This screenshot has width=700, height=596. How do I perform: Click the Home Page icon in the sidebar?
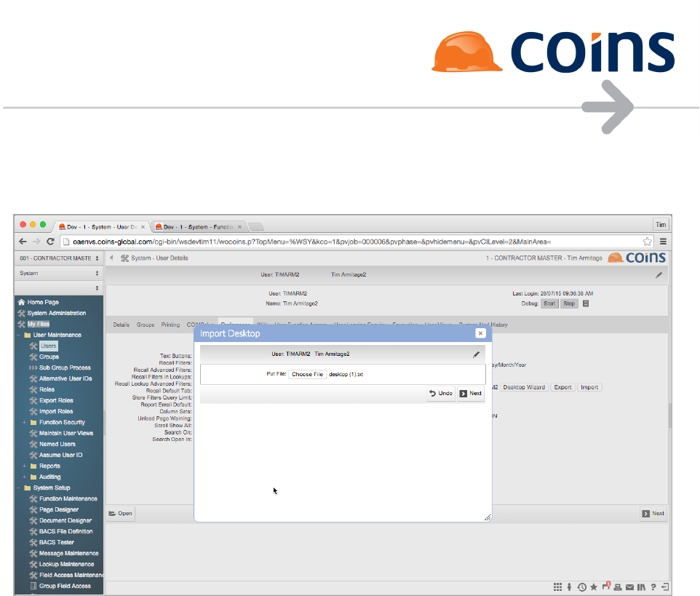[x=21, y=302]
